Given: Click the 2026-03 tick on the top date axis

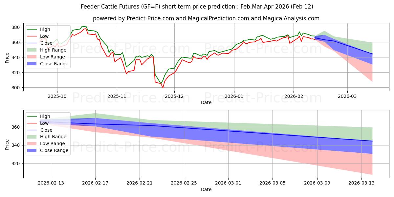Looking at the screenshot, I should pos(347,96).
